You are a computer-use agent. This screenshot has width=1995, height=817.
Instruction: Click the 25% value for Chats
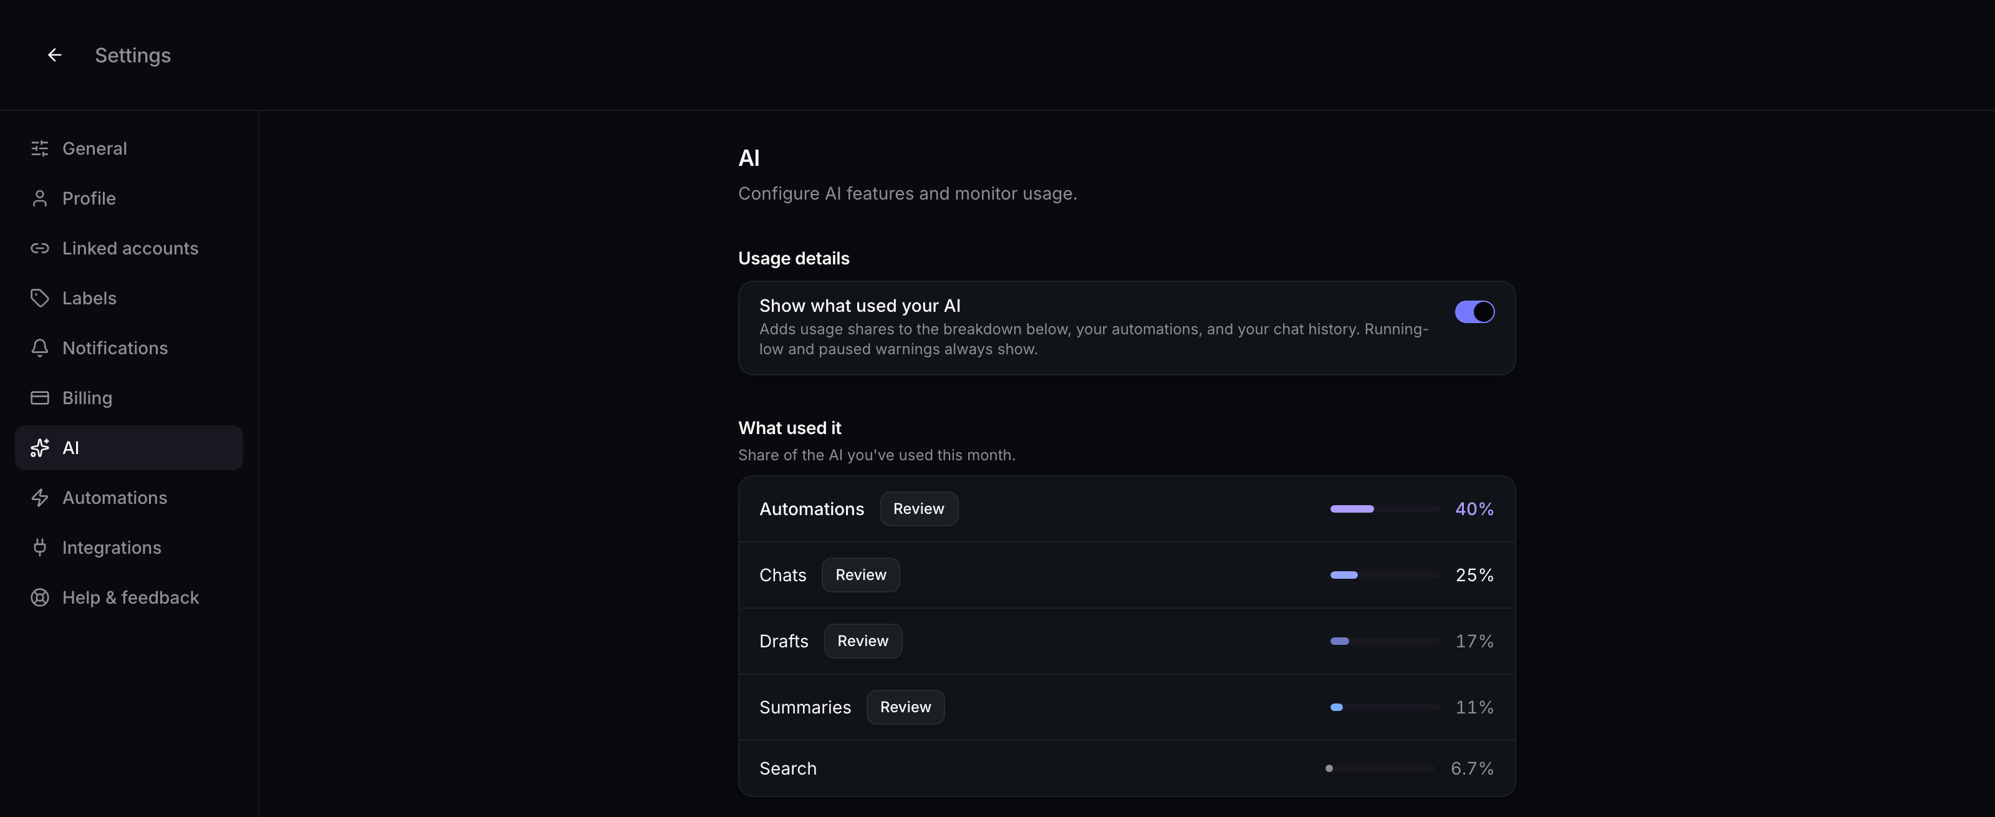point(1474,576)
